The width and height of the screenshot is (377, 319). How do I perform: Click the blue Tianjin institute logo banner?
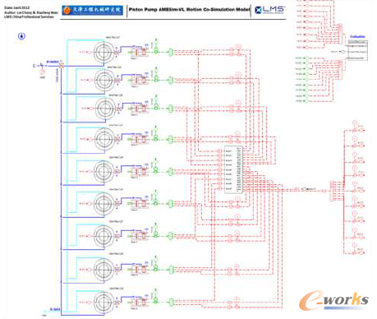(x=92, y=10)
